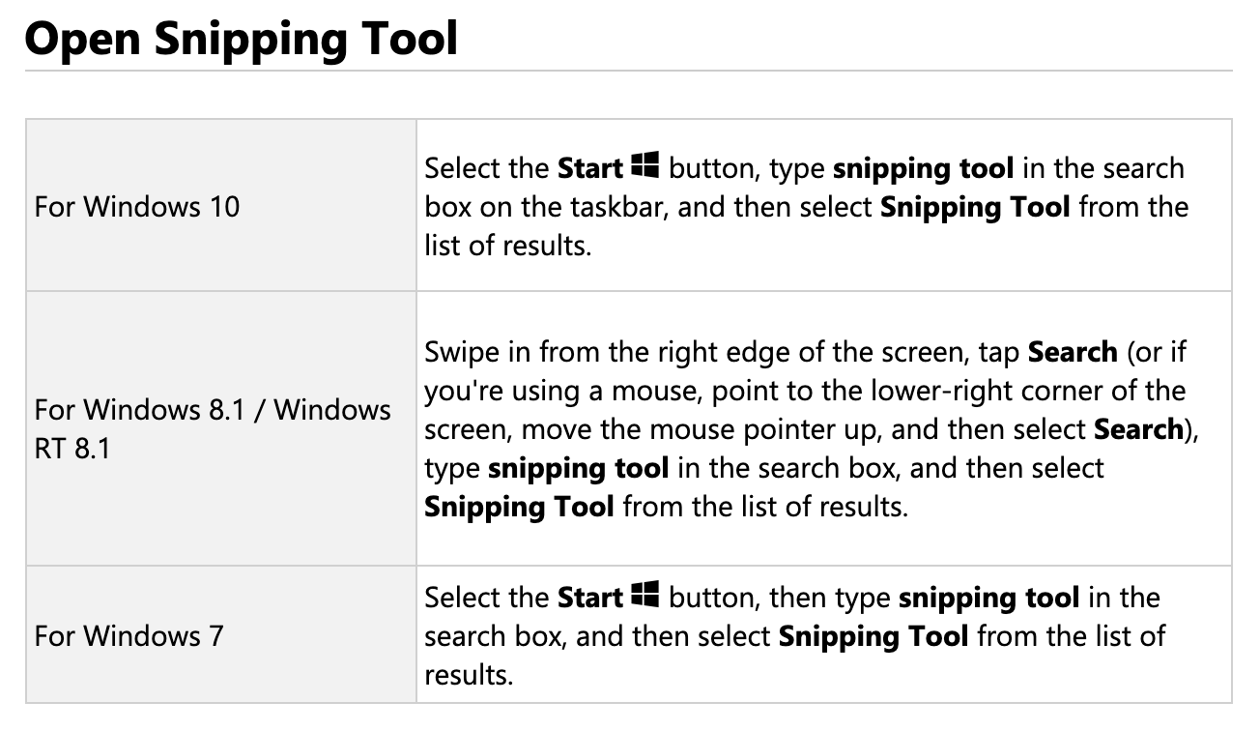
Task: Click capitalized bold "Snipping Tool" in Windows 10 row
Action: [975, 207]
